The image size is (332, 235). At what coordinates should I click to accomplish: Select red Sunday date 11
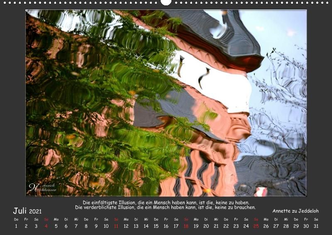(116, 226)
